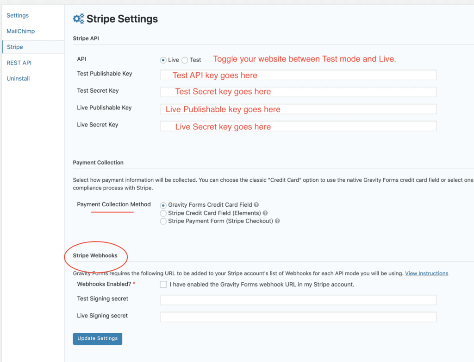Click the Stripe Settings gear icon
This screenshot has width=474, height=362.
[79, 19]
